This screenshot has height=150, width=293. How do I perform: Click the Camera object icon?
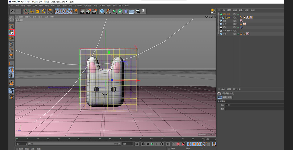click(137, 11)
